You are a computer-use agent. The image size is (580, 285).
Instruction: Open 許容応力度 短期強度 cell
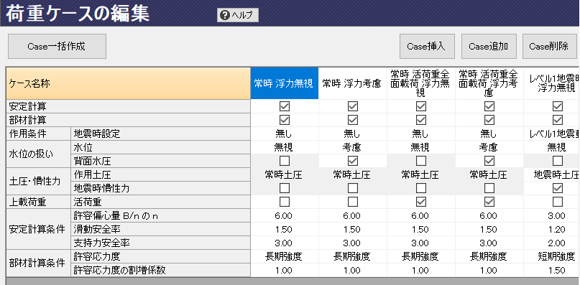[x=551, y=256]
